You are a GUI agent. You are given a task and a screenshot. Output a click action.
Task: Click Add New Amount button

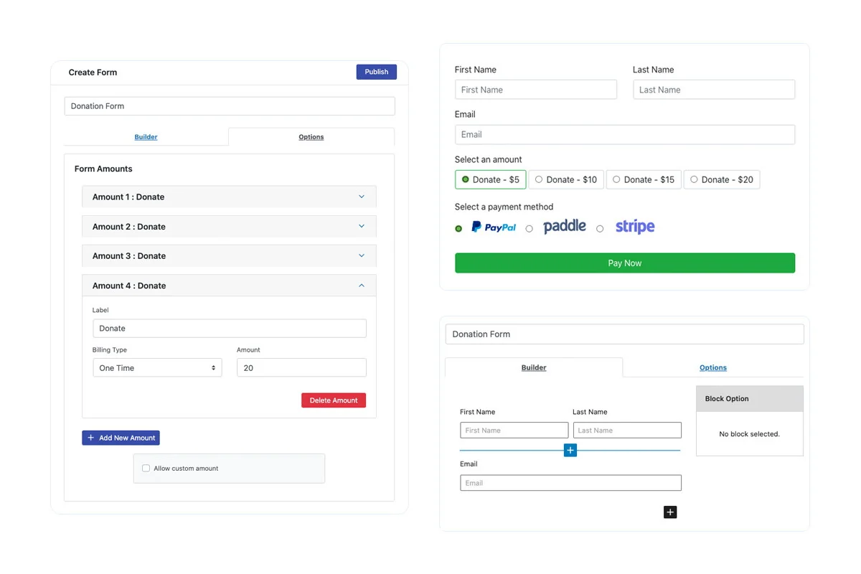pyautogui.click(x=121, y=438)
